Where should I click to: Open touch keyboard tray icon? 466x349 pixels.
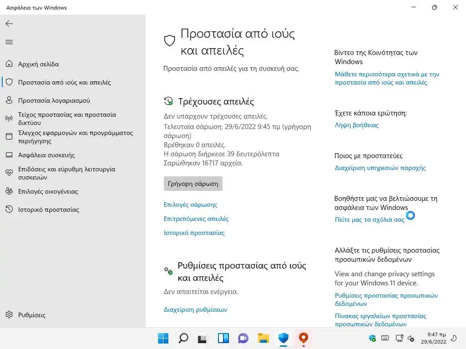(385, 338)
